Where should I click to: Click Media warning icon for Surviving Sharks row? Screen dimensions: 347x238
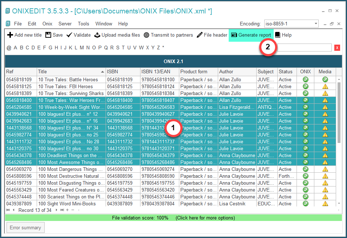[325, 93]
